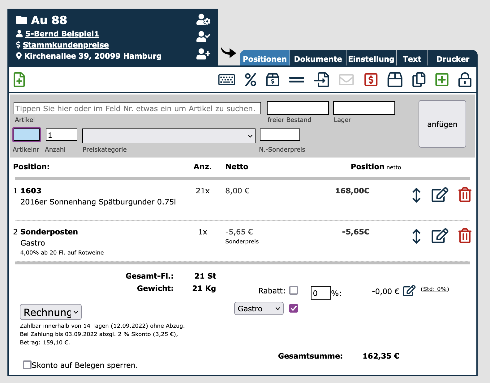The height and width of the screenshot is (383, 490).
Task: Uncheck the purple Gastro checkbox
Action: point(294,308)
